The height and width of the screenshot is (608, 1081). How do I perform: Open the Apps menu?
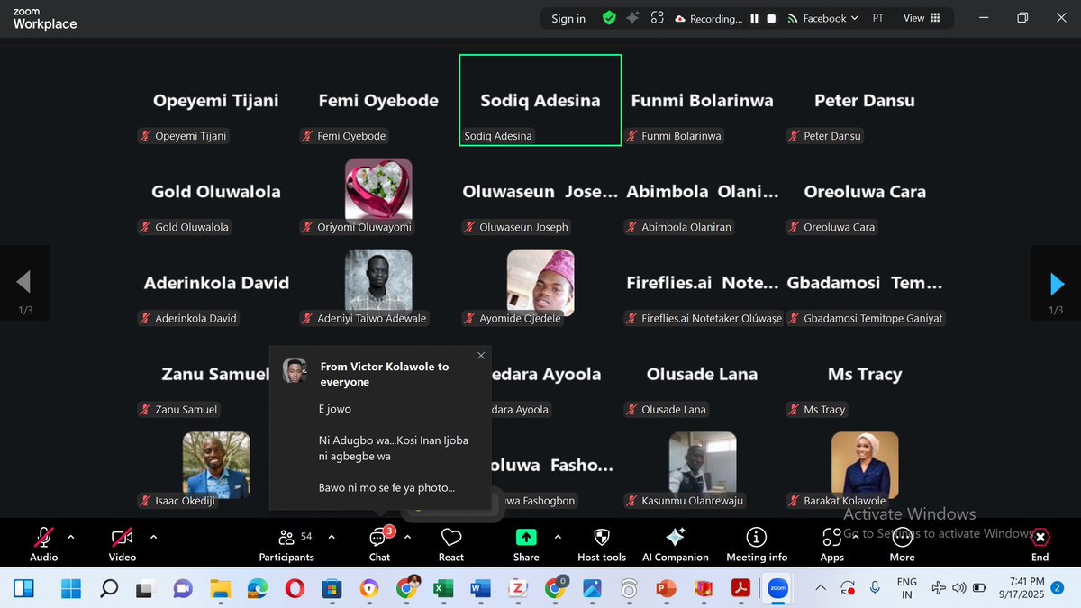(x=831, y=543)
